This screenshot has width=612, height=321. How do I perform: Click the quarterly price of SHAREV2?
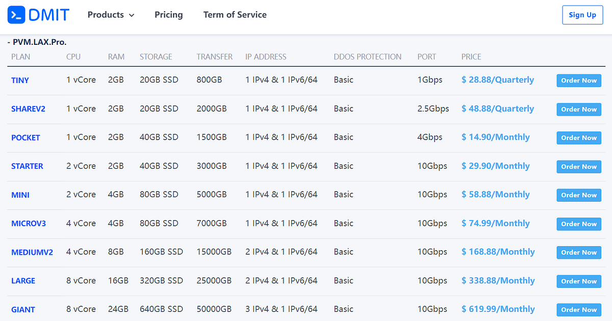pyautogui.click(x=497, y=109)
